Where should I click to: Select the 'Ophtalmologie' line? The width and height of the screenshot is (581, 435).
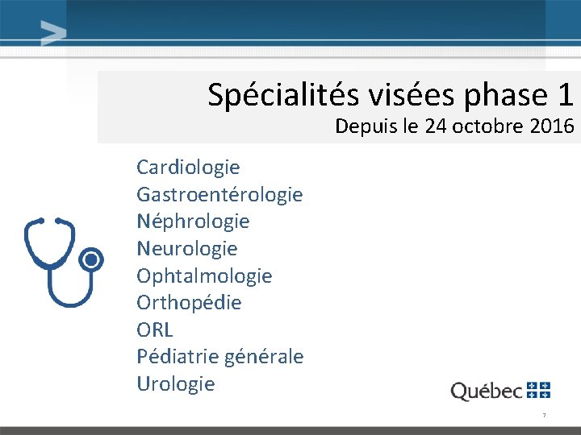(204, 275)
